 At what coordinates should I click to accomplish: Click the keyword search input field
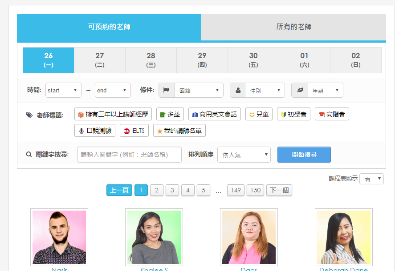[x=129, y=155]
